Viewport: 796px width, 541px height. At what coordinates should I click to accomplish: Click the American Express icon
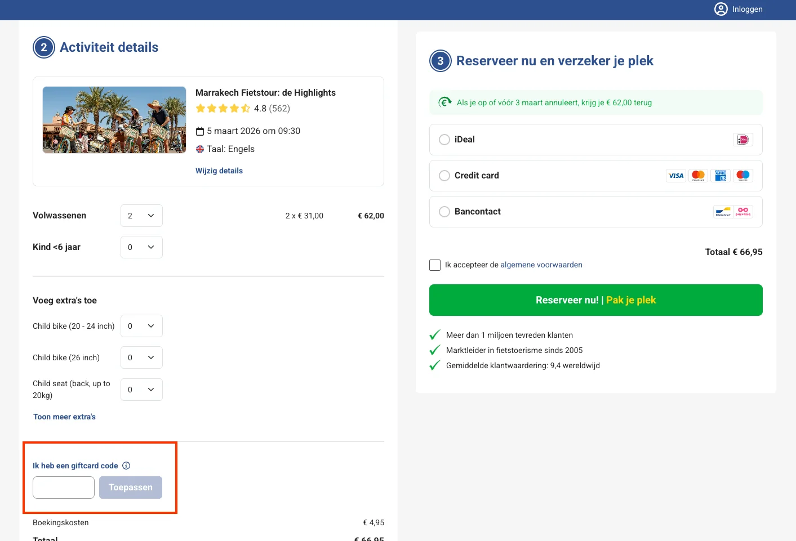pyautogui.click(x=721, y=175)
